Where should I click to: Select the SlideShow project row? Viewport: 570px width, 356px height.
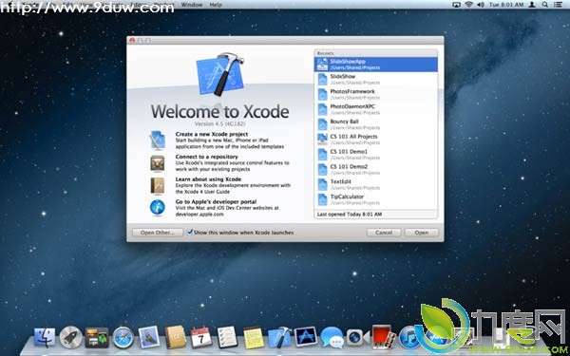click(x=376, y=79)
